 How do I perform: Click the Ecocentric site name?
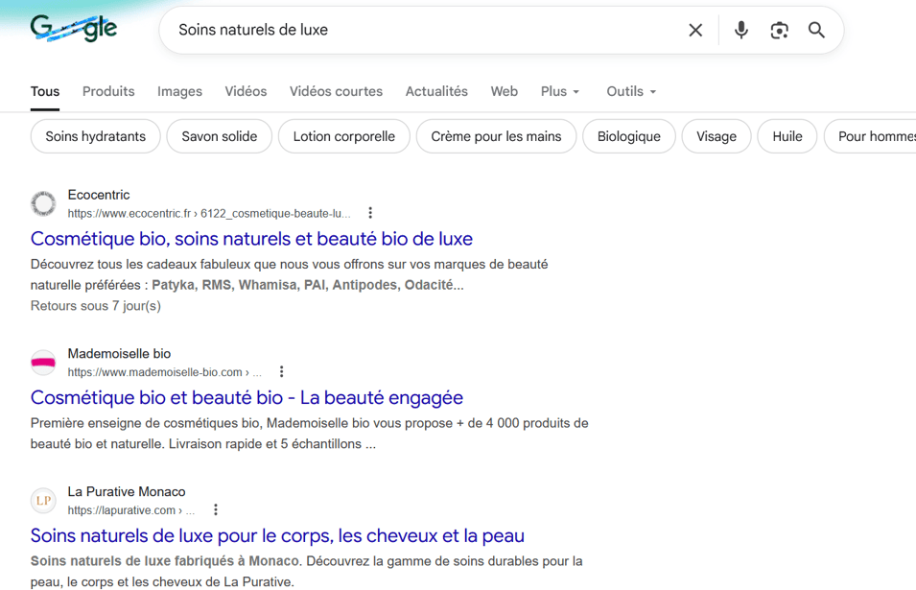point(99,195)
